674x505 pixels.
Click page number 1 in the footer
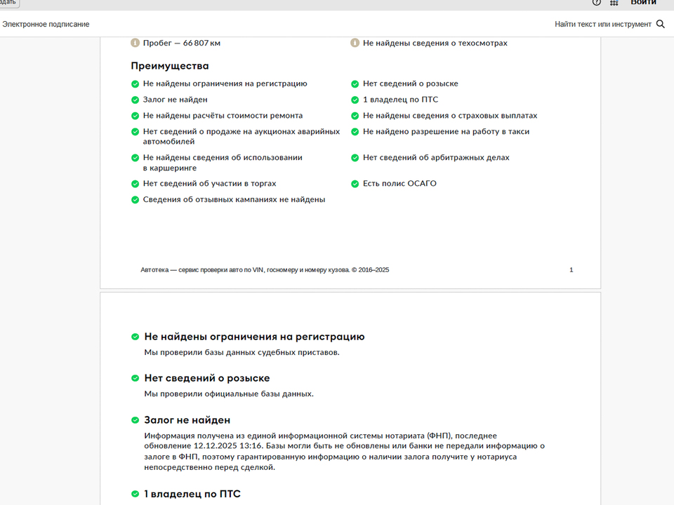coord(571,270)
